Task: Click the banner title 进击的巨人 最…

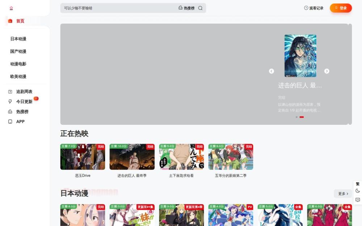Action: [300, 86]
